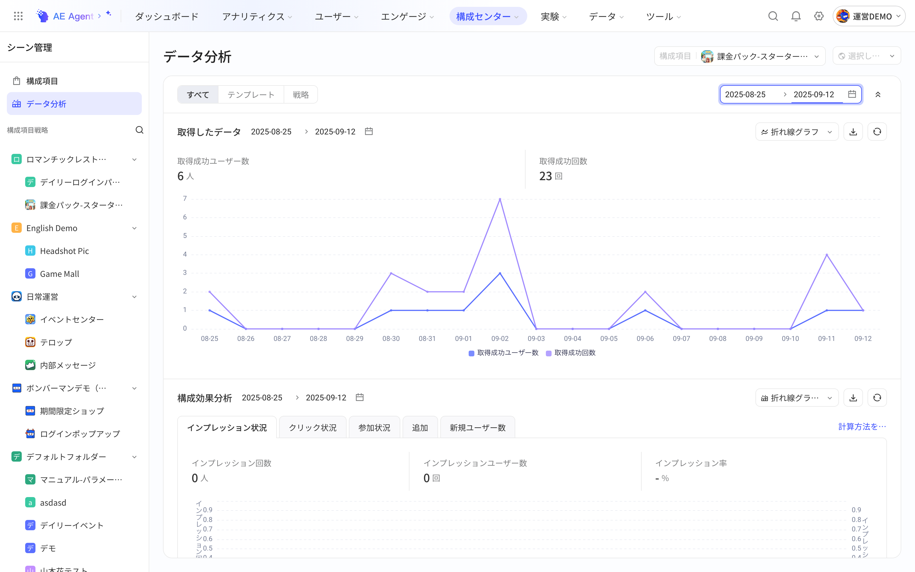The image size is (915, 572).
Task: Refresh the 取得したデータ chart
Action: click(877, 132)
